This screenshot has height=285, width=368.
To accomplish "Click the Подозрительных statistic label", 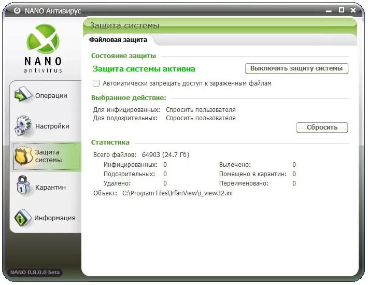I will click(129, 174).
